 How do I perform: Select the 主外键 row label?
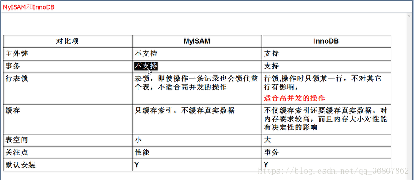click(17, 54)
